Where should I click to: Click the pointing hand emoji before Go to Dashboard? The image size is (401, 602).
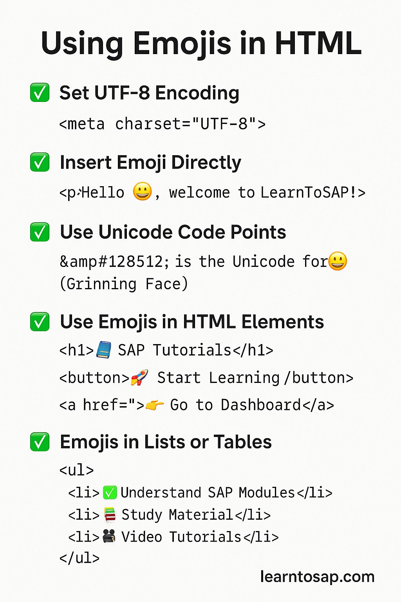pyautogui.click(x=155, y=405)
